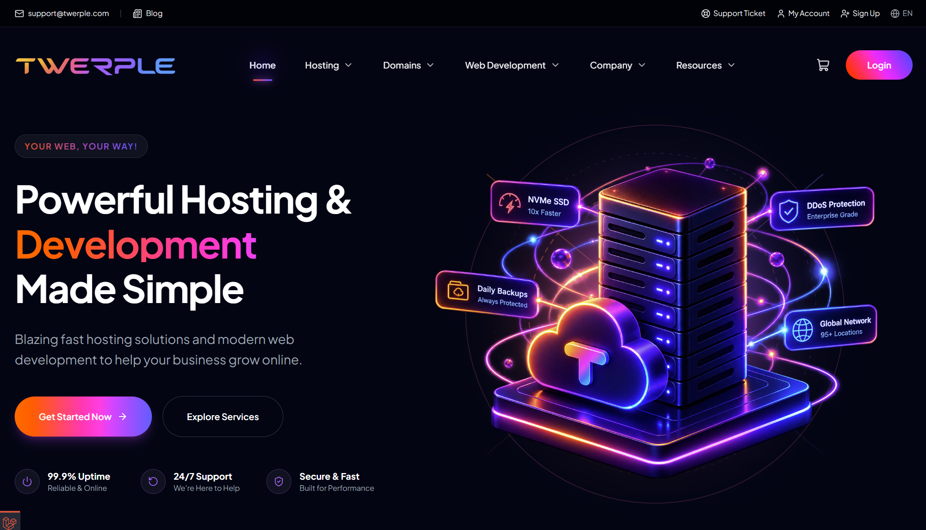Viewport: 926px width, 530px height.
Task: Click the Twerple logo
Action: [x=95, y=66]
